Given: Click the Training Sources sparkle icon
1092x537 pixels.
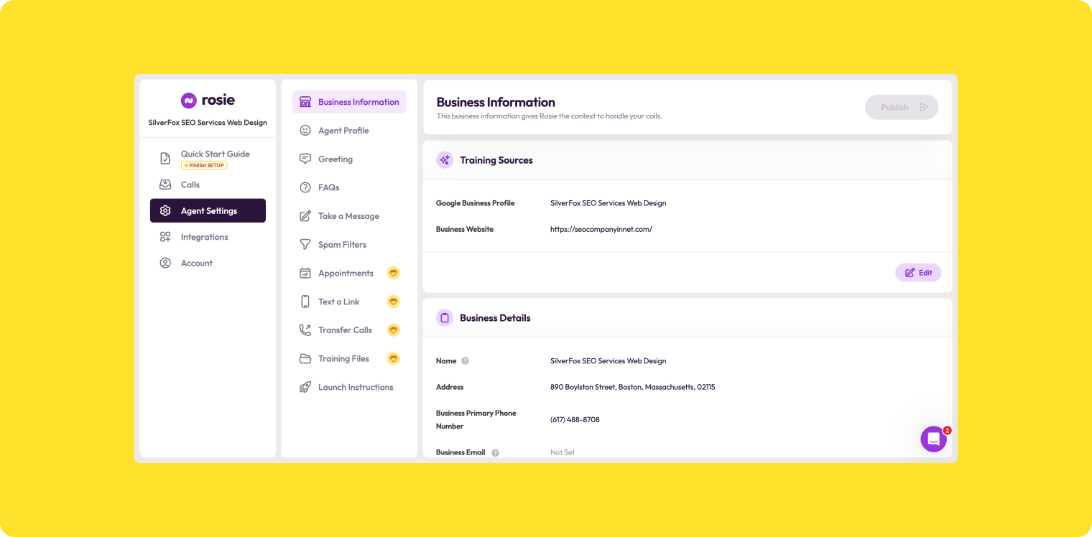Looking at the screenshot, I should 445,160.
